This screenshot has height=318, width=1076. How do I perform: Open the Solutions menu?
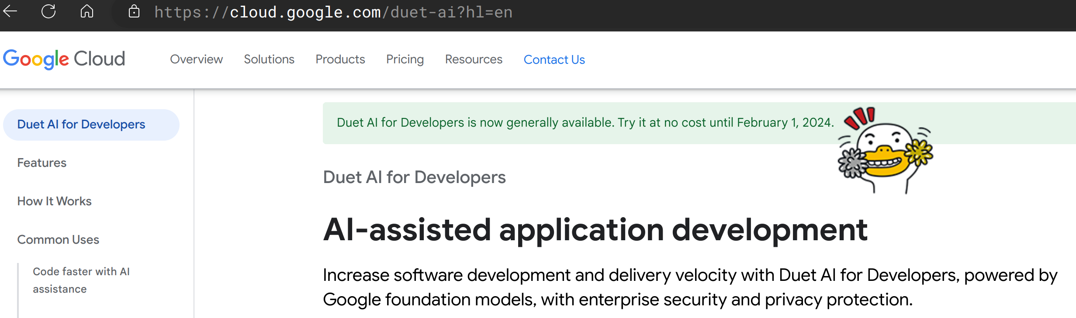click(x=269, y=59)
